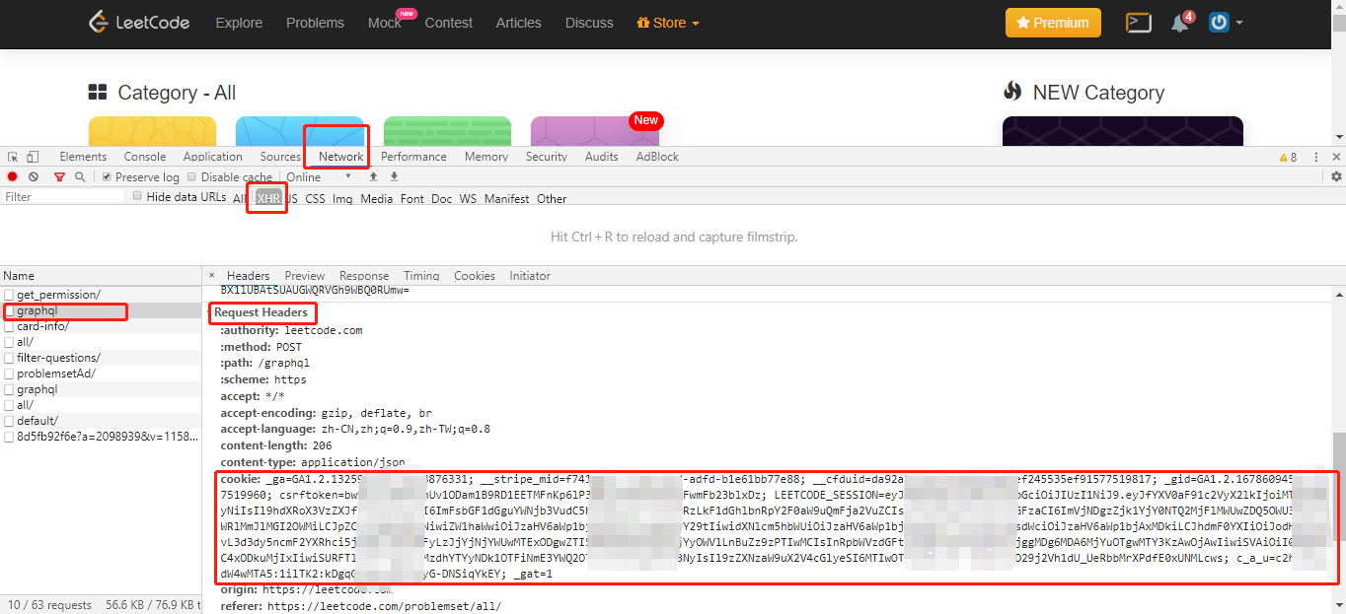
Task: Filter requests by CSS
Action: [315, 198]
